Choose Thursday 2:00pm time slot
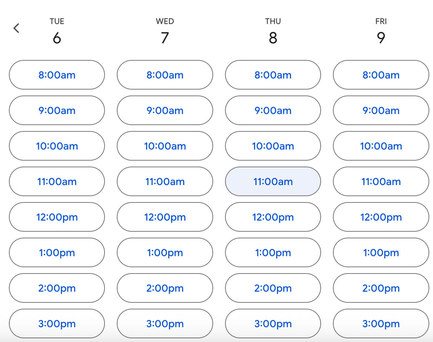Viewport: 433px width, 342px height. point(273,288)
